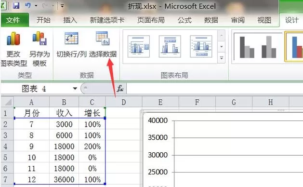Switch to the 数据 ribbon tab
This screenshot has width=303, height=187.
click(211, 20)
